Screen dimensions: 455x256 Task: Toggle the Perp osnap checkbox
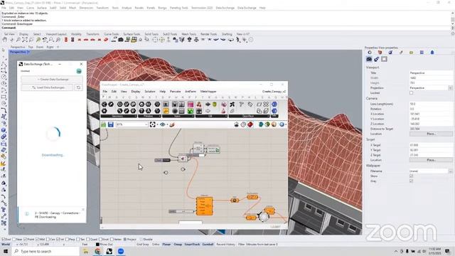tap(67, 240)
